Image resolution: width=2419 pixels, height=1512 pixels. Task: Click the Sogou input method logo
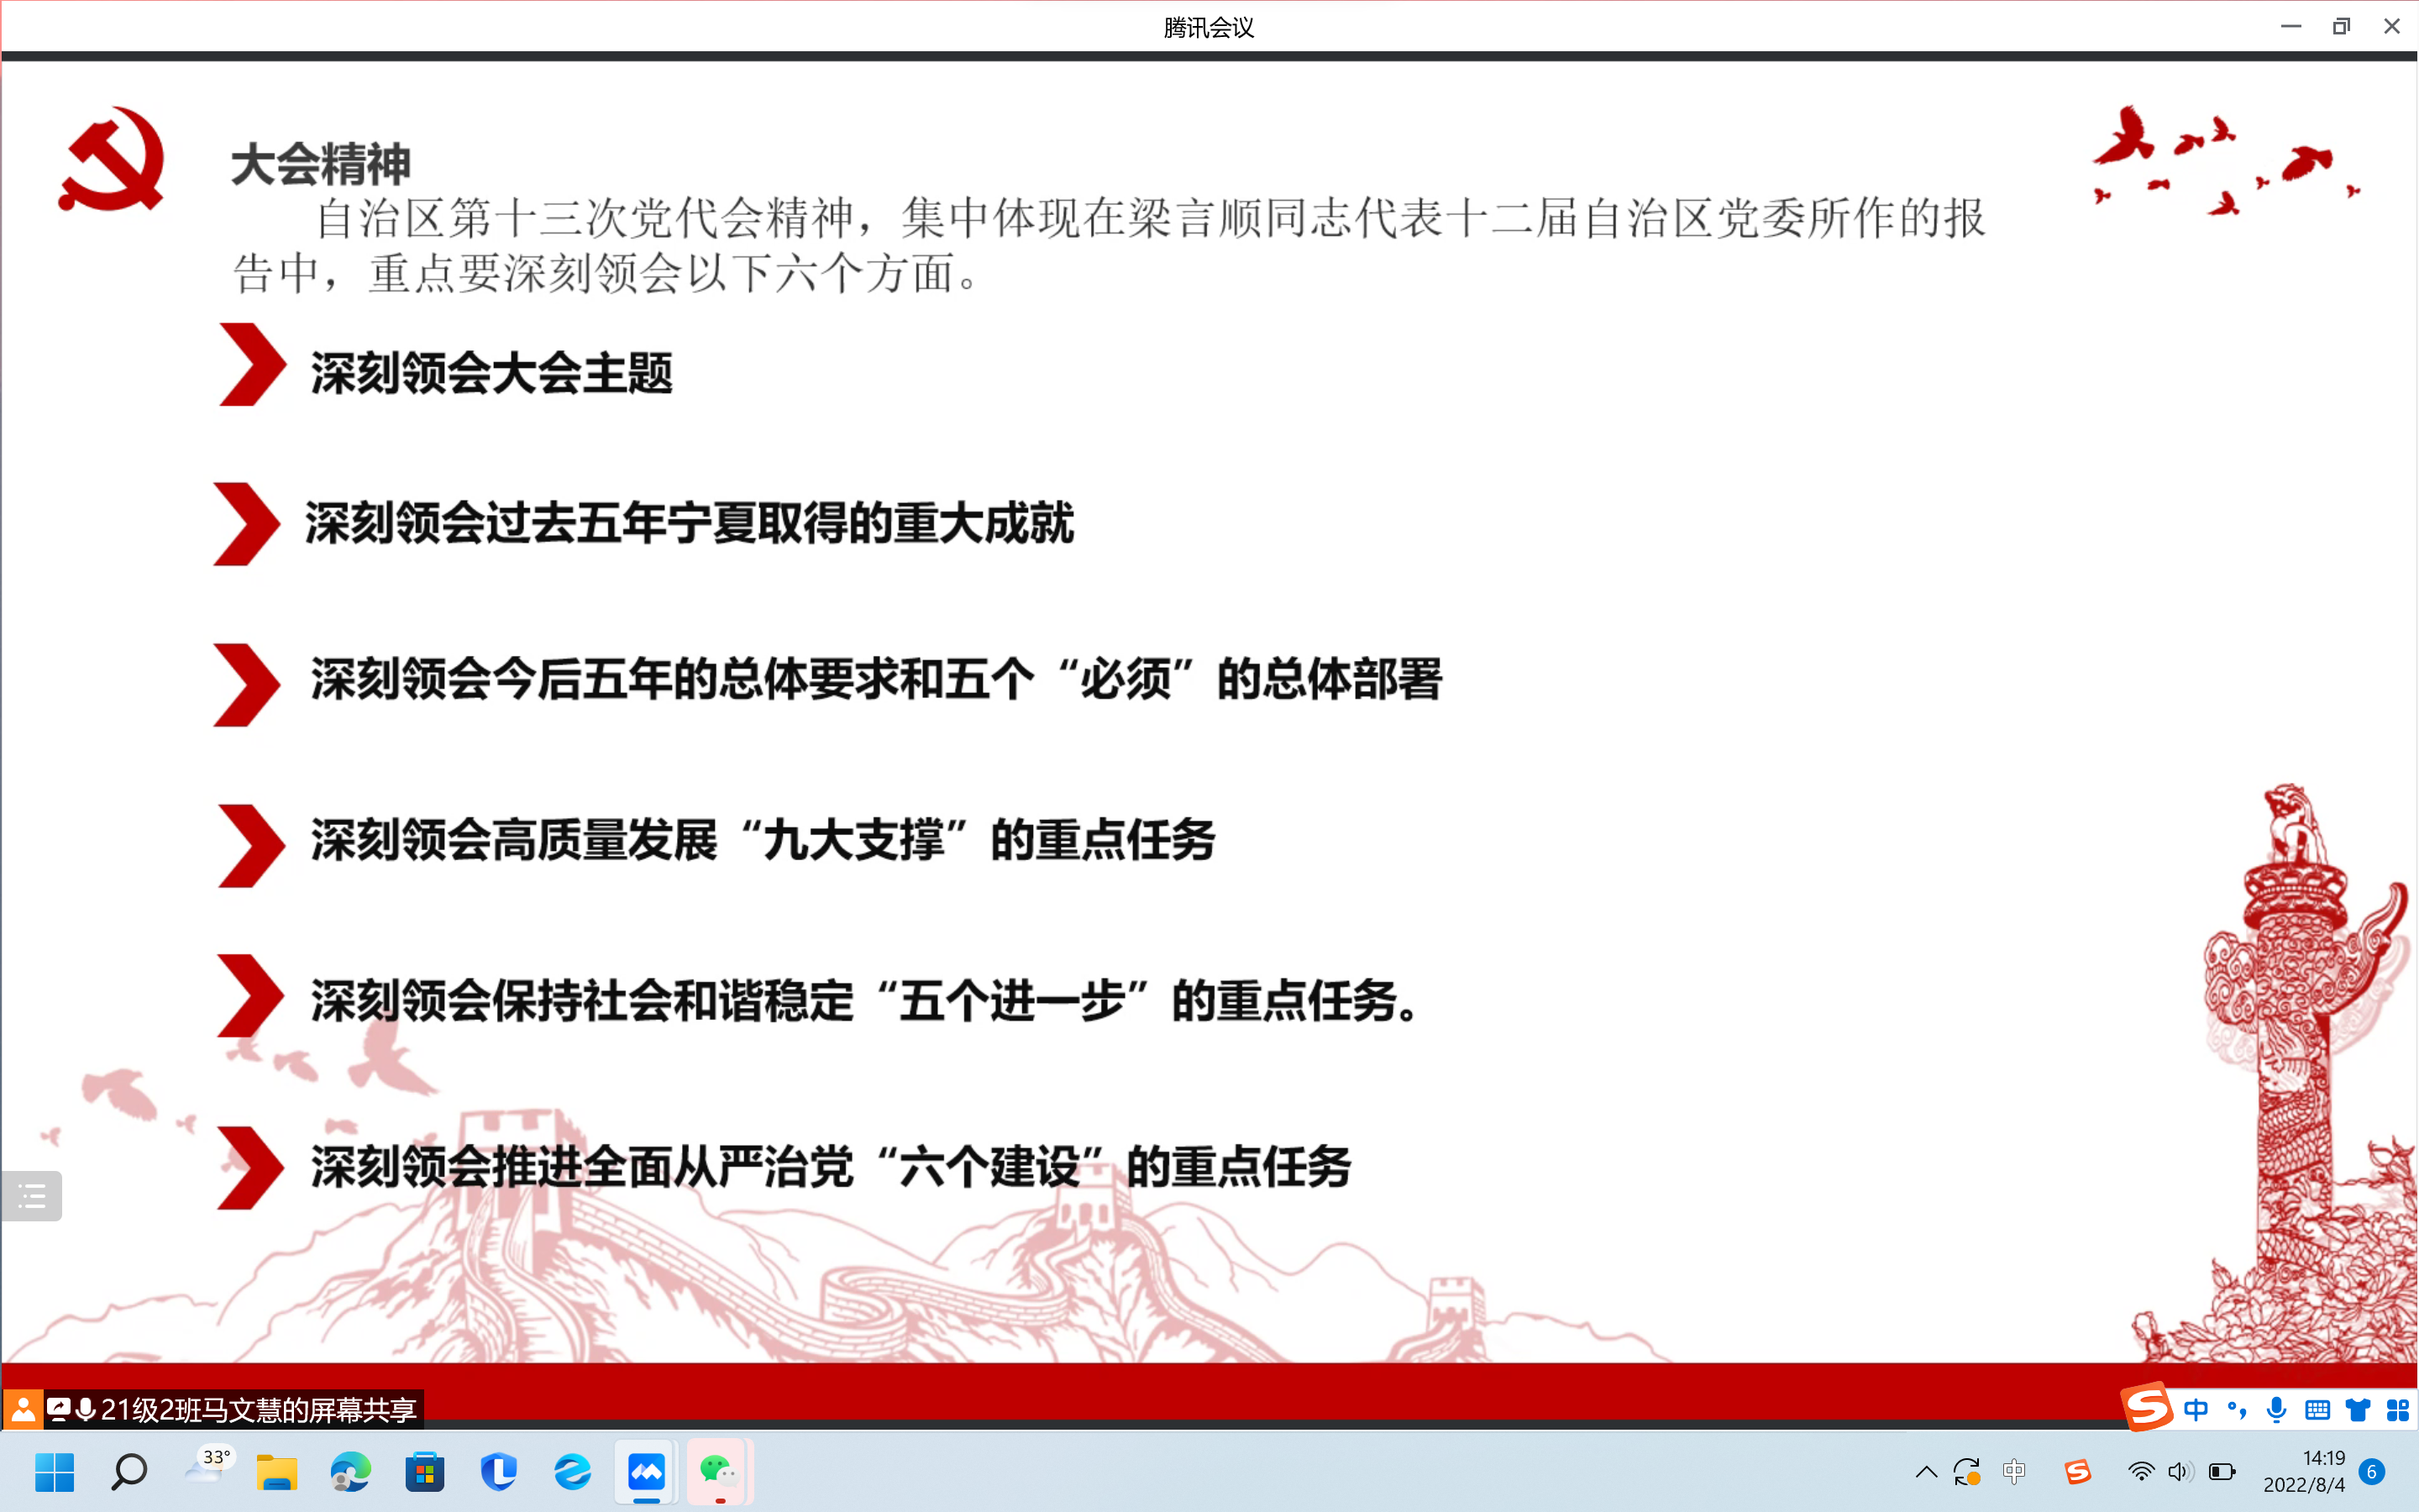(2147, 1408)
